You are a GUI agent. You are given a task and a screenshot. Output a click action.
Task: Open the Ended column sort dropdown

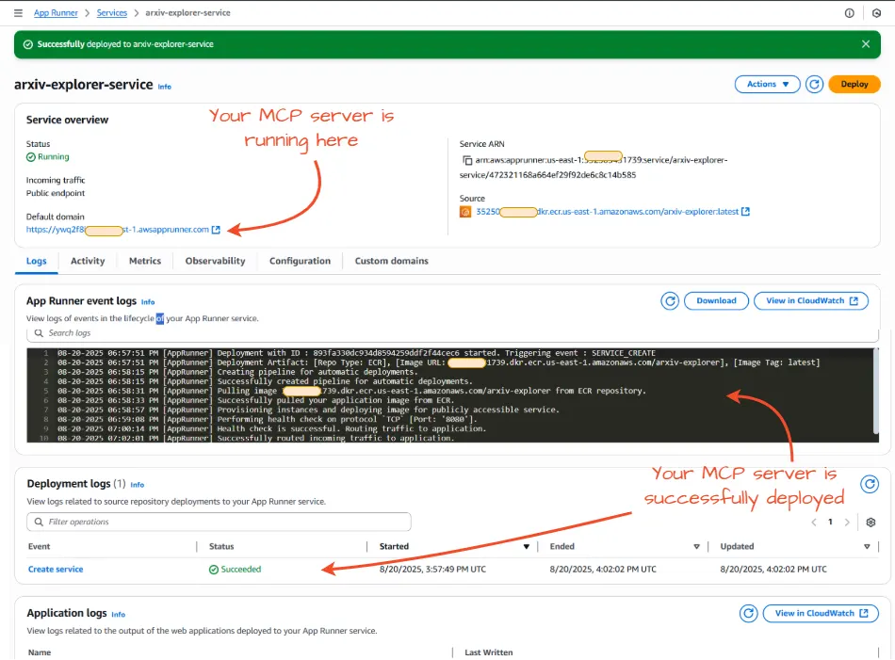(696, 546)
